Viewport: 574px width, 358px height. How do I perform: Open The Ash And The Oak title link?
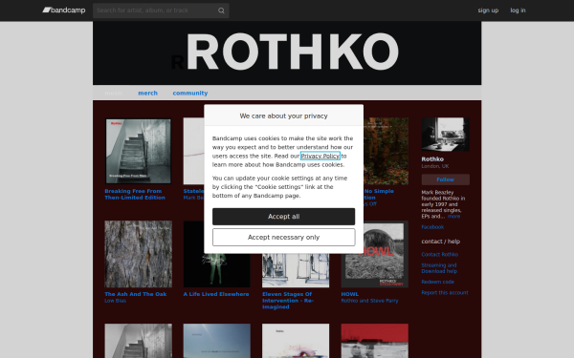click(x=136, y=294)
